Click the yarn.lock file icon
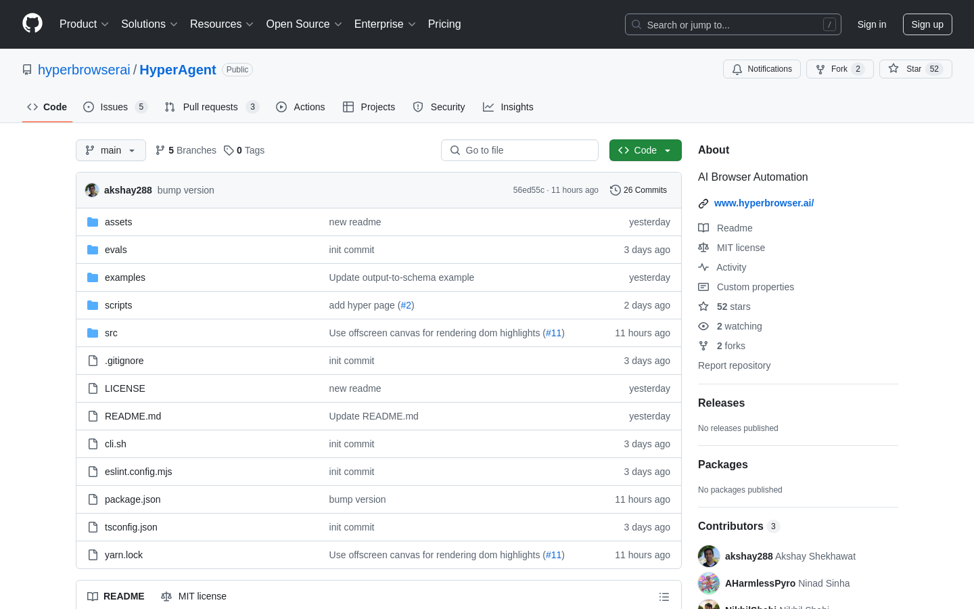The image size is (974, 609). coord(93,555)
